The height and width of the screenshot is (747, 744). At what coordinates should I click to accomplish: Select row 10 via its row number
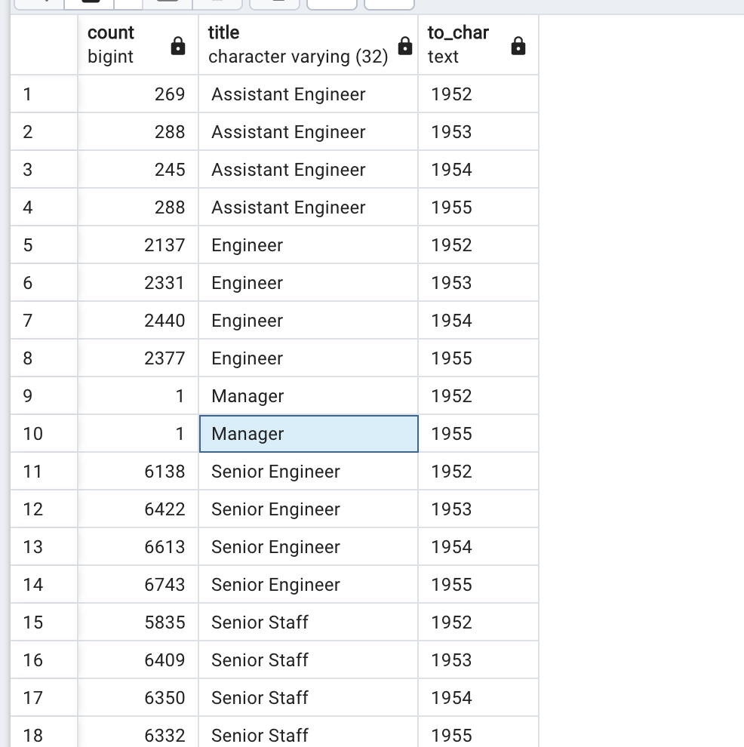point(44,434)
